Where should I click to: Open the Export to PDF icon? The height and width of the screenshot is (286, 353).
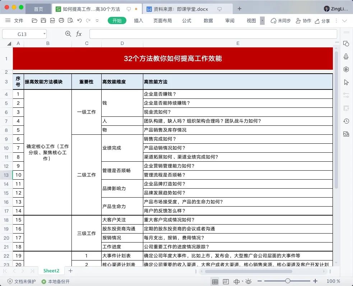[x=52, y=21]
